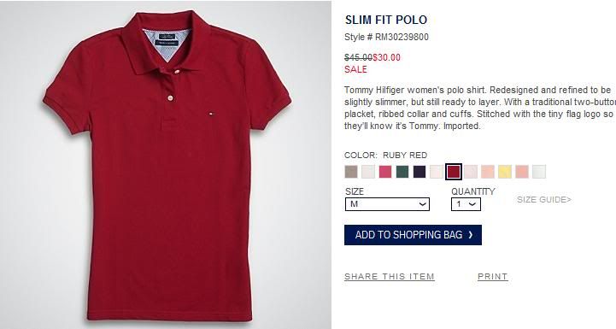The height and width of the screenshot is (329, 616).
Task: Choose the selected ruby red swatch
Action: [454, 172]
